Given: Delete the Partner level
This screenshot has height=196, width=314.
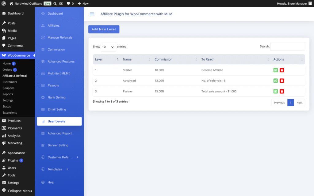Looking at the screenshot, I should pos(282,91).
